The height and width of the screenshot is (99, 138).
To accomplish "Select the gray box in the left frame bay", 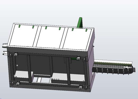I will coord(23,75).
